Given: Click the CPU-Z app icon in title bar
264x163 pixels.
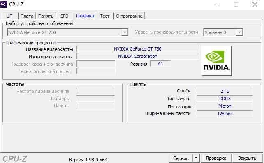Looking at the screenshot, I should pyautogui.click(x=4, y=5).
